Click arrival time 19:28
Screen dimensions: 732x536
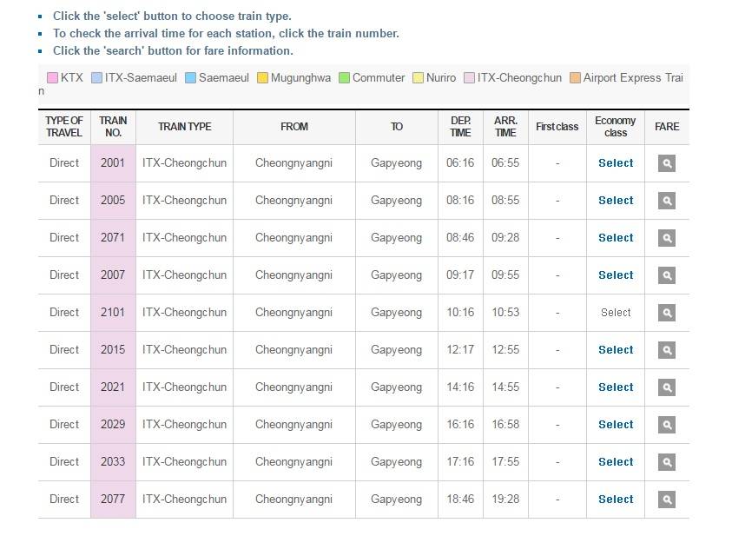point(505,500)
